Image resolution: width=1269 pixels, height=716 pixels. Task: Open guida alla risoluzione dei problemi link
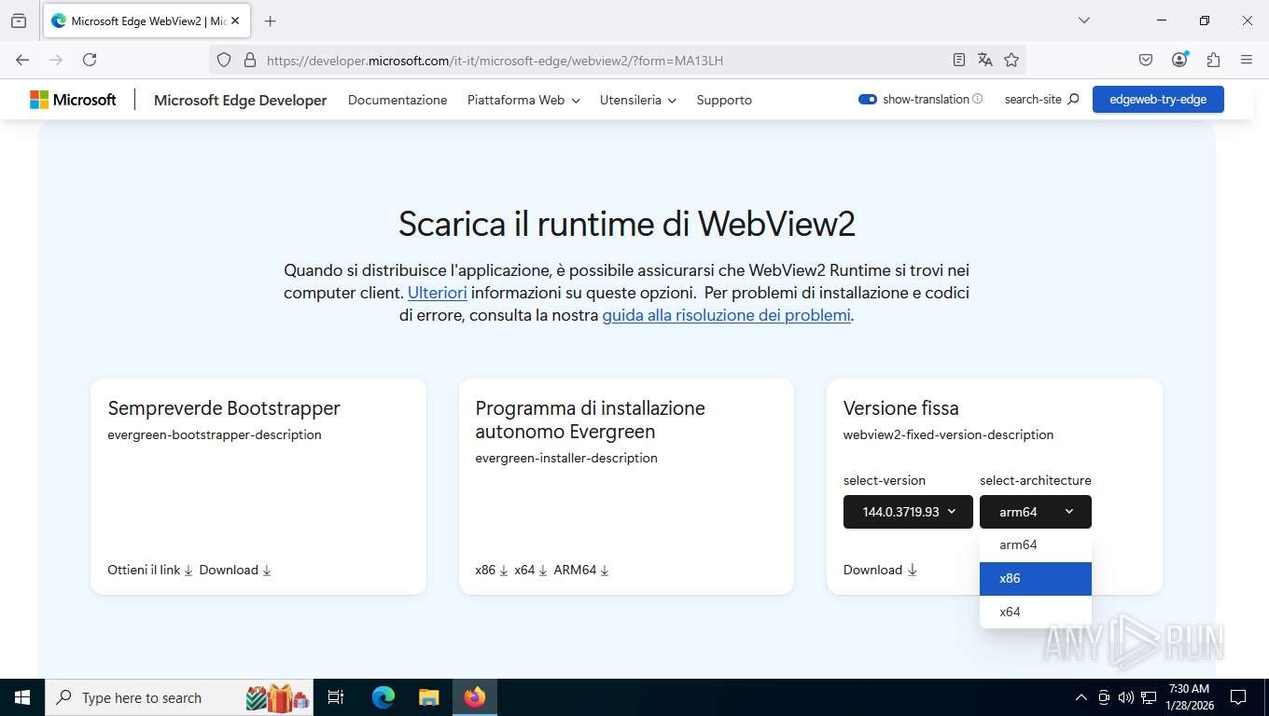click(x=726, y=315)
